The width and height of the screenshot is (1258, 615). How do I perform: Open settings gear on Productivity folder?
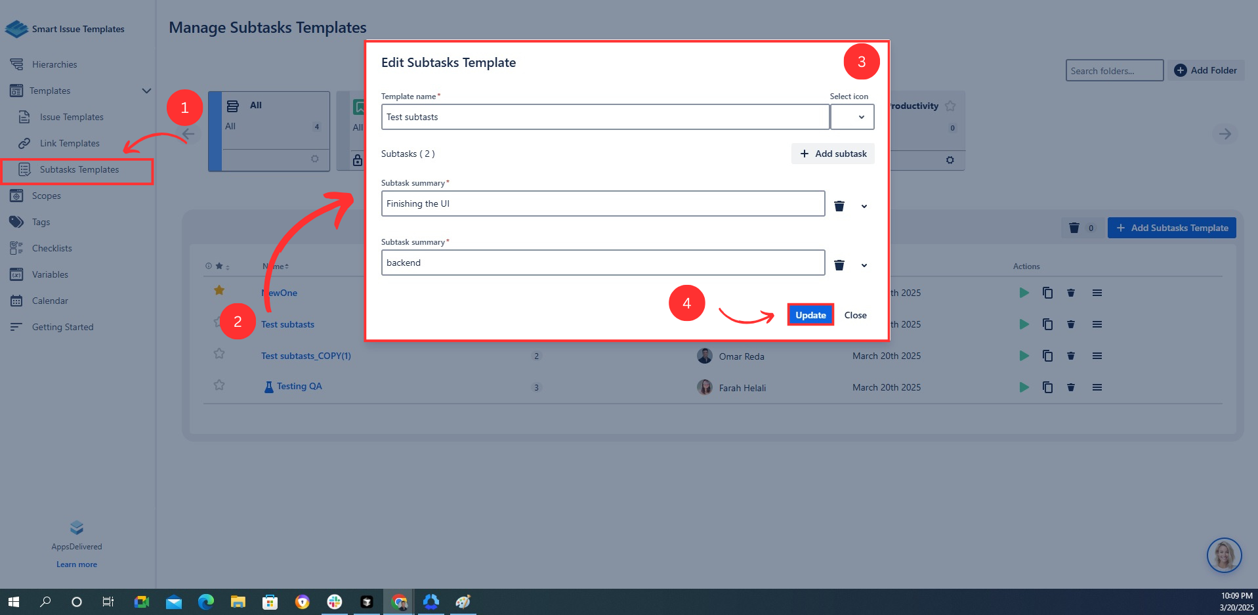point(950,160)
